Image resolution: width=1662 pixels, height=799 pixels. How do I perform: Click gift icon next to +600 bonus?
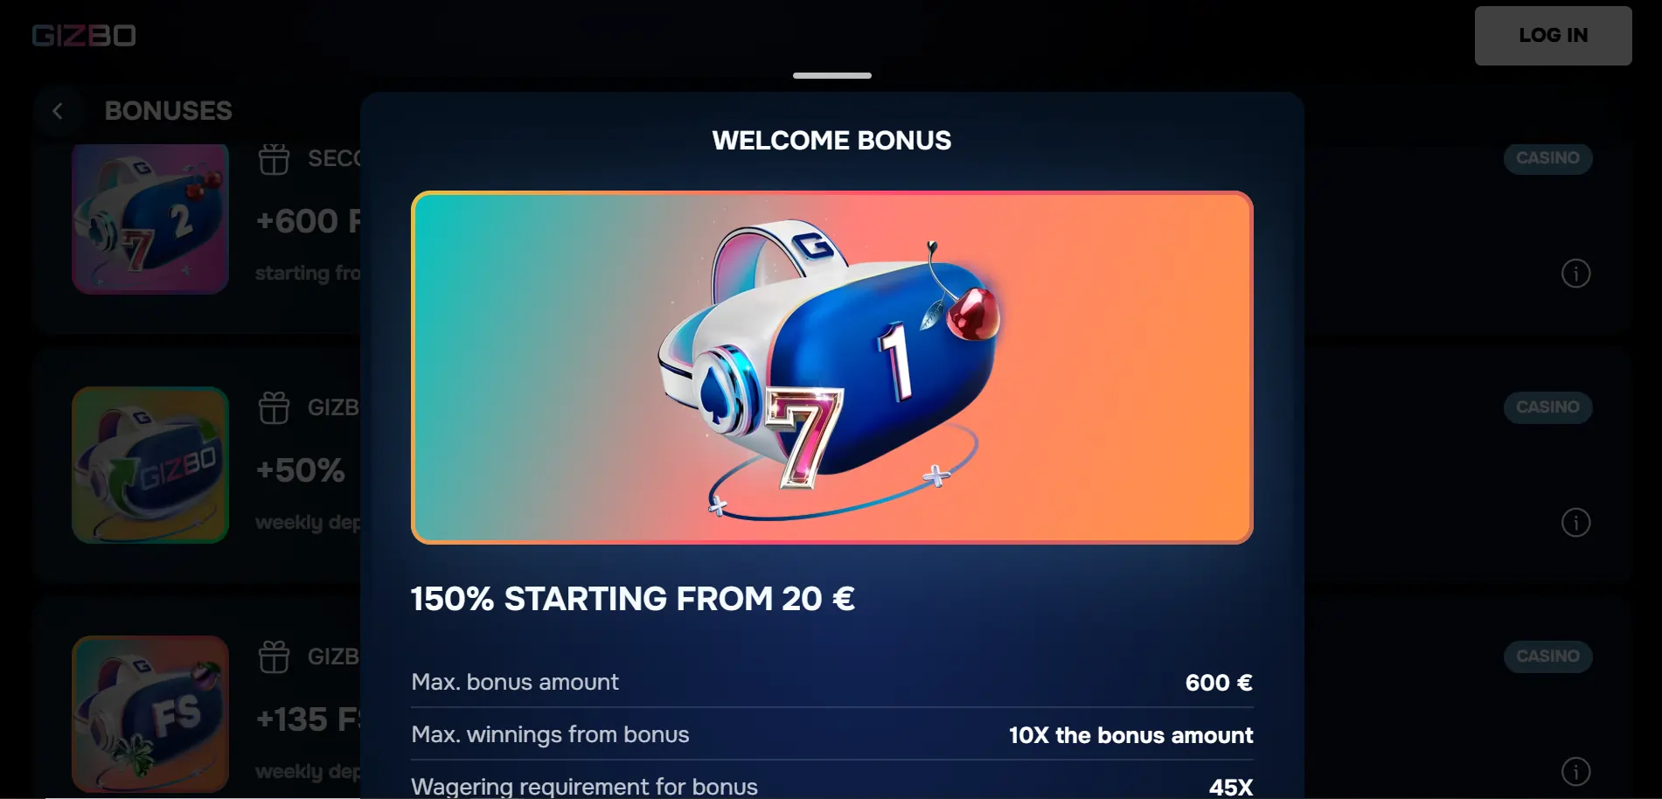274,159
